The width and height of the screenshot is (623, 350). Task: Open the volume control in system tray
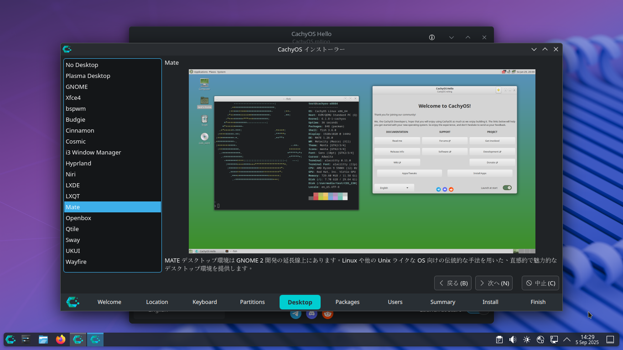(513, 340)
